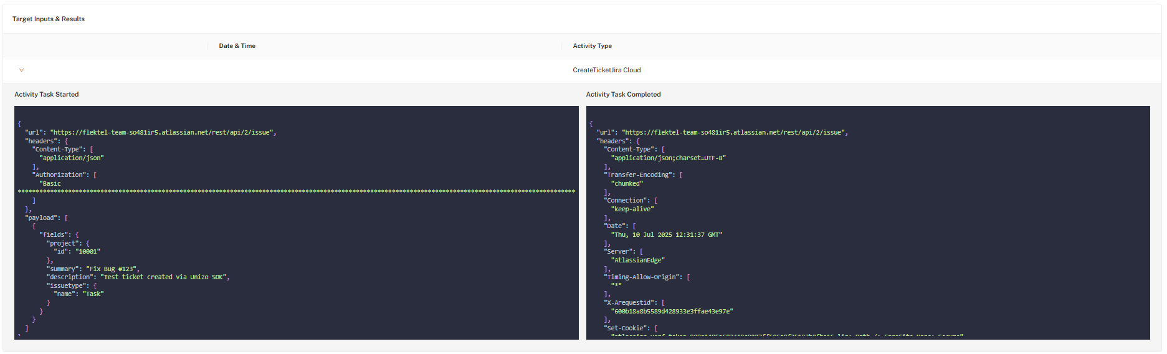Click the Activity Type column header
This screenshot has height=354, width=1167.
tap(592, 46)
